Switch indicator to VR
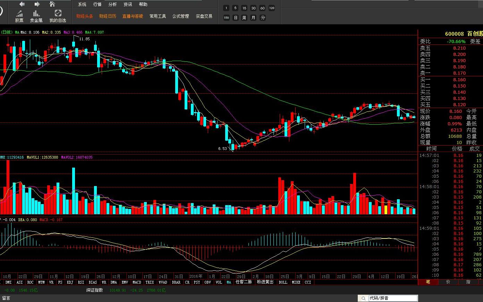Screen dimensions: 483x302 [x=51, y=282]
